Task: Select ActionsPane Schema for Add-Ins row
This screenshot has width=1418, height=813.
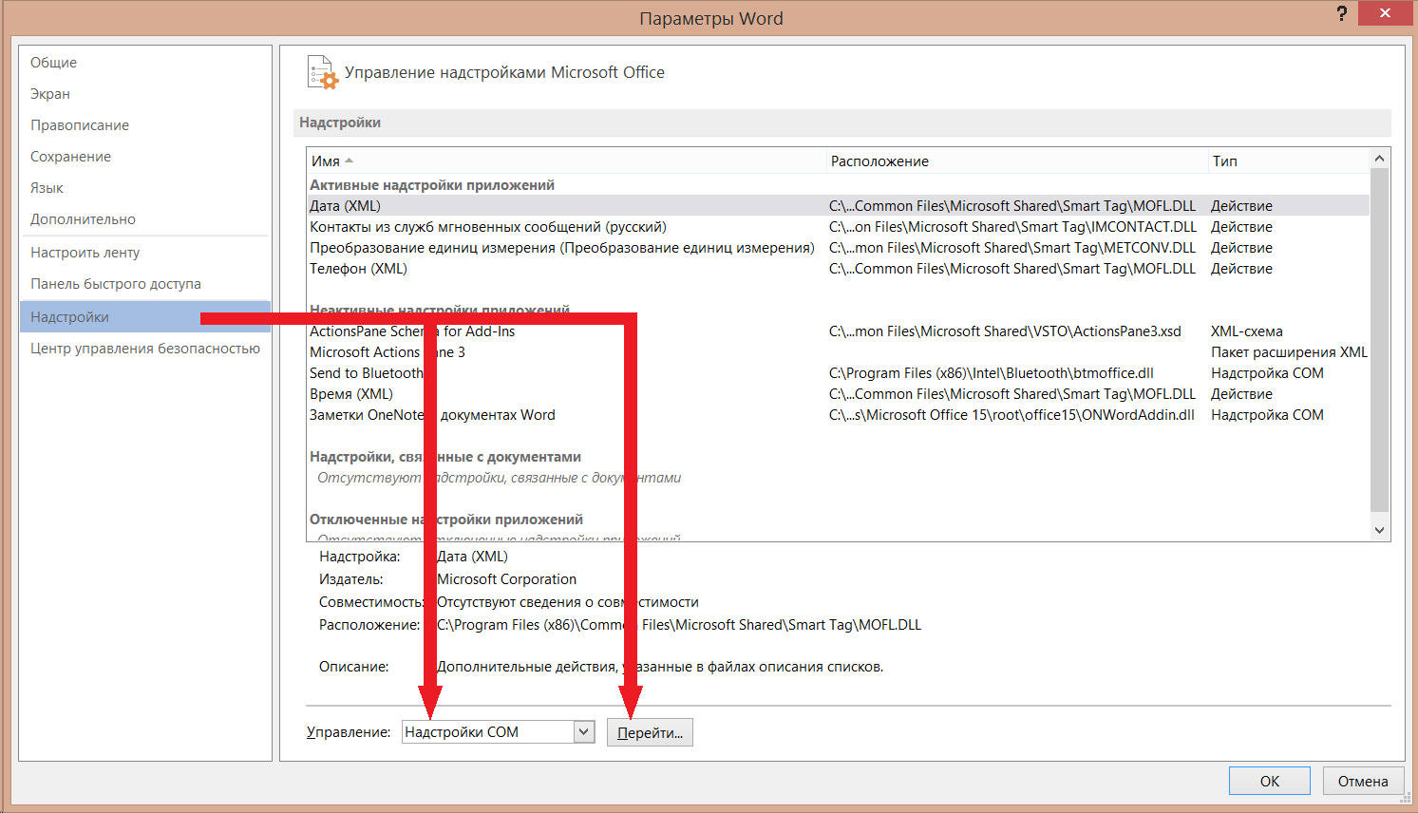Action: [x=839, y=331]
